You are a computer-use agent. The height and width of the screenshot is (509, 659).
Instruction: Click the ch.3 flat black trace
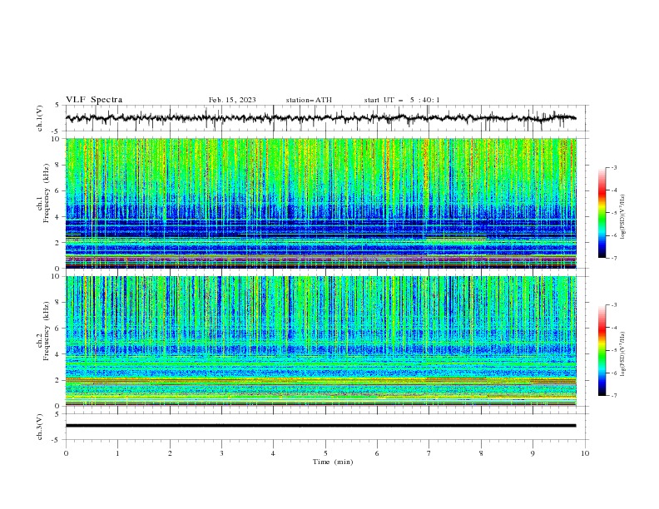pos(320,426)
